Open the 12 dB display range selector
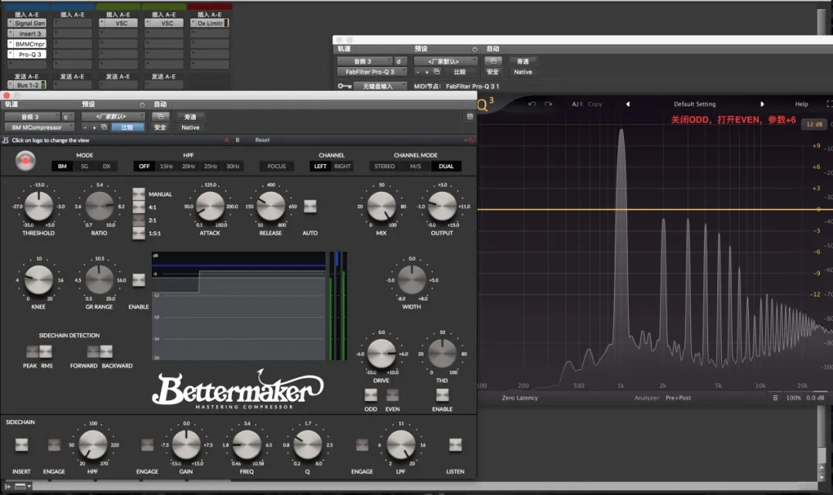 [x=814, y=124]
